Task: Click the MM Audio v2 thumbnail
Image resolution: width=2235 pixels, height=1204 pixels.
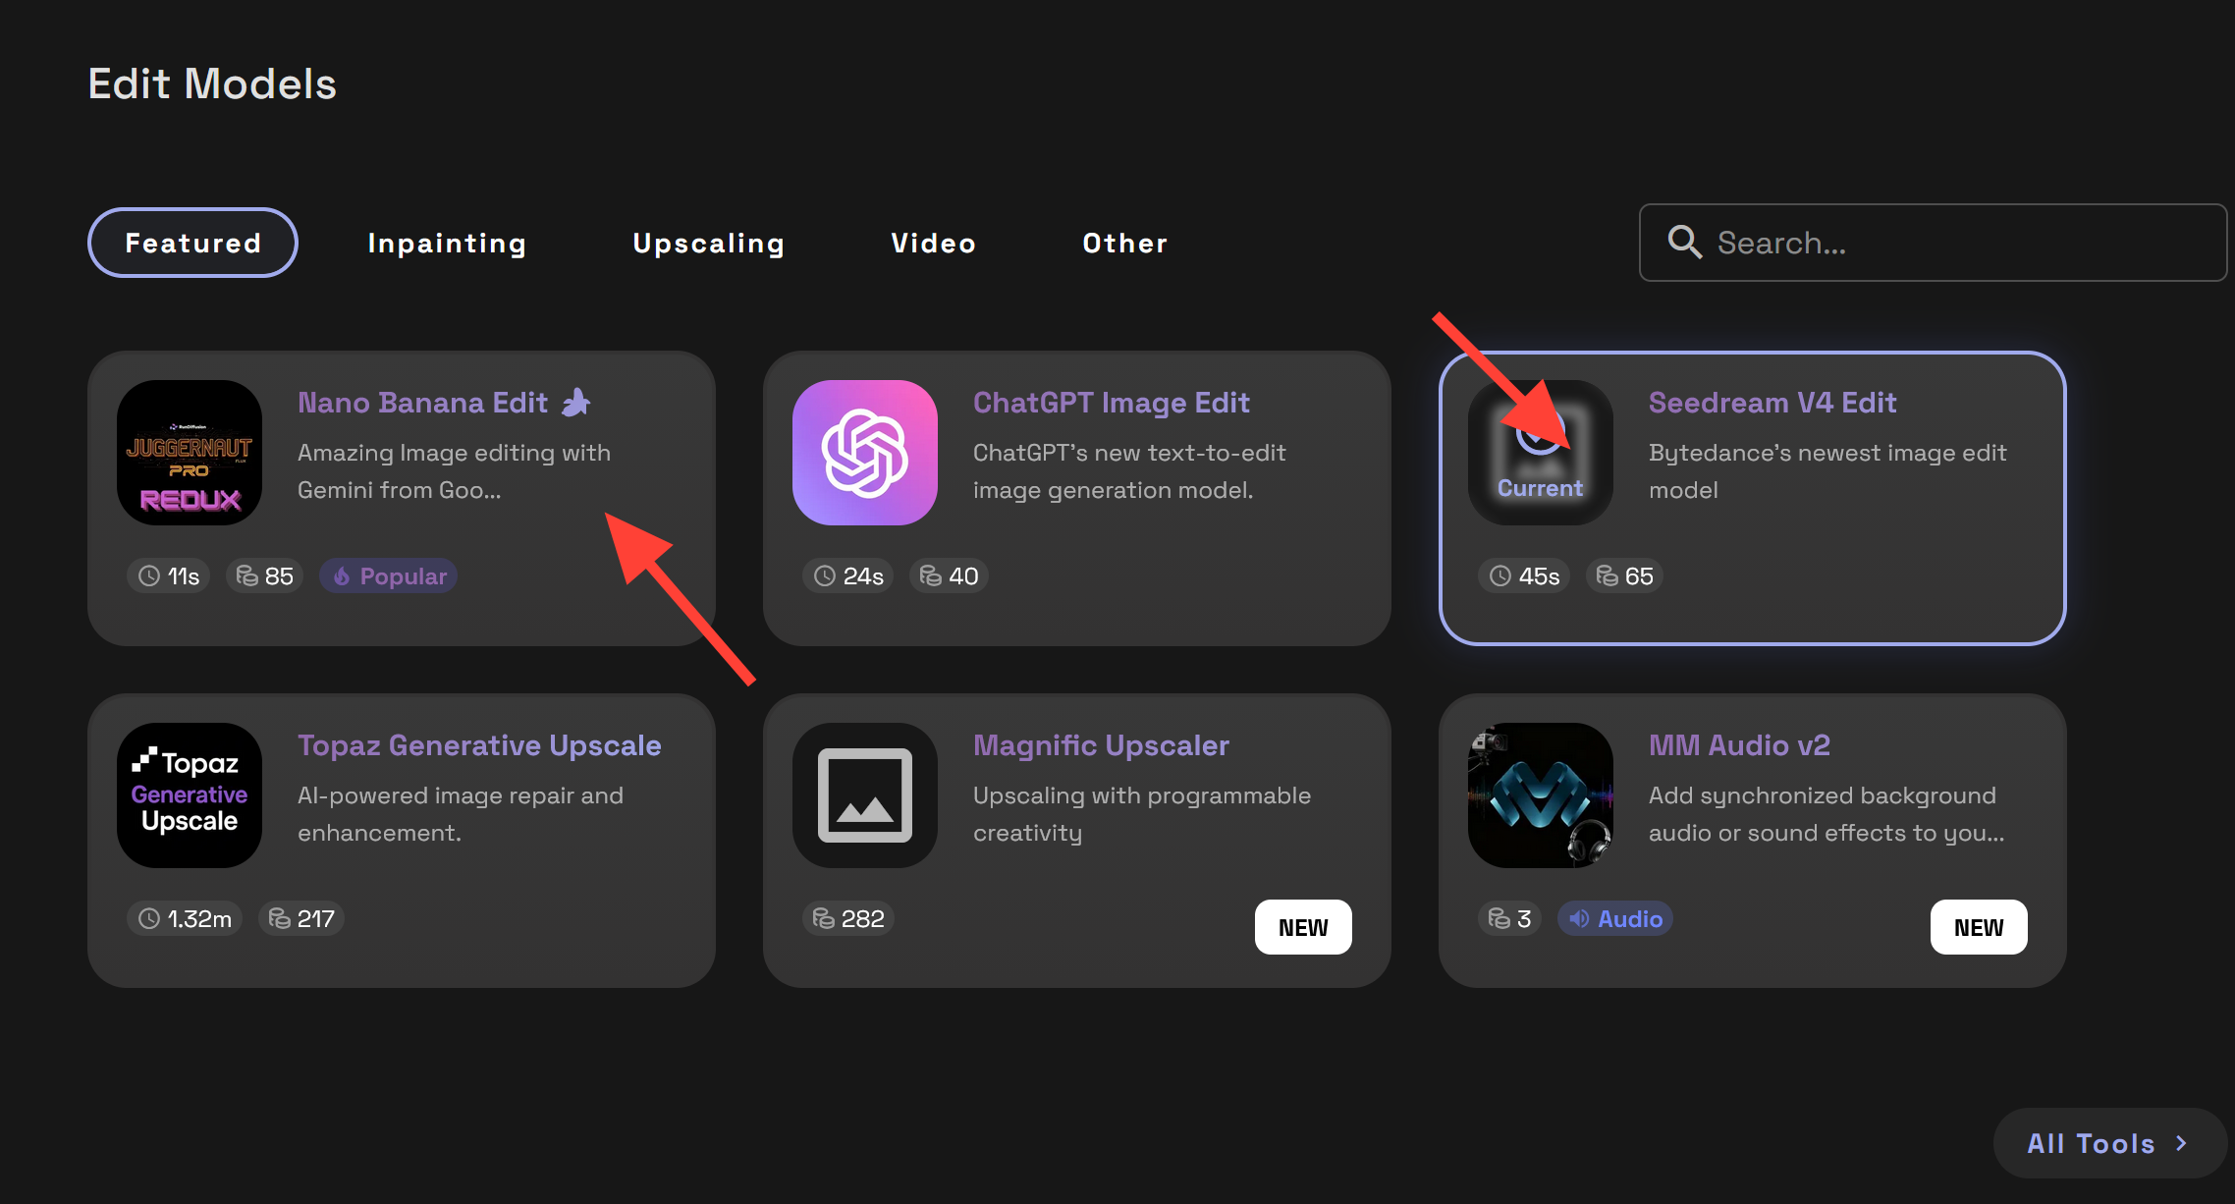Action: [x=1540, y=795]
